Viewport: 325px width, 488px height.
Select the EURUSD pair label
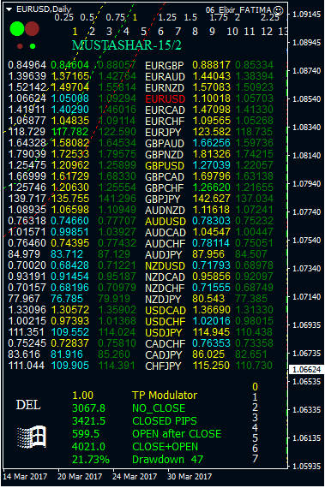click(x=166, y=99)
